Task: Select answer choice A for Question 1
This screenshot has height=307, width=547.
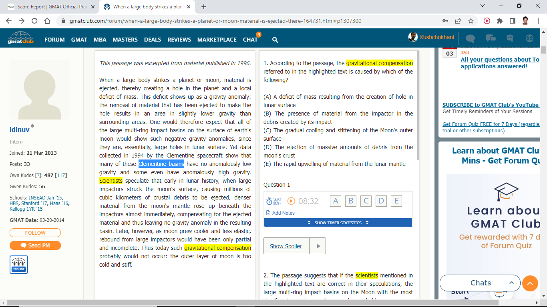Action: 336,201
